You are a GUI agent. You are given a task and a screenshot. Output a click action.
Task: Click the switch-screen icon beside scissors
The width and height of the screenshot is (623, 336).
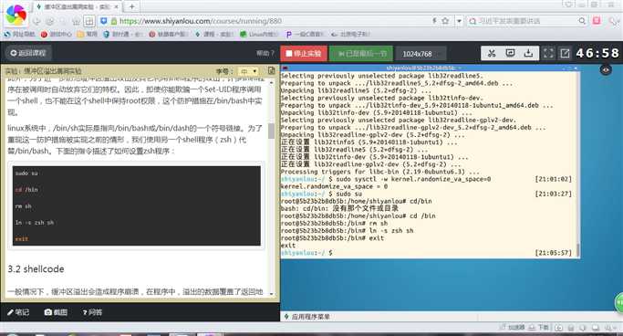(x=510, y=53)
